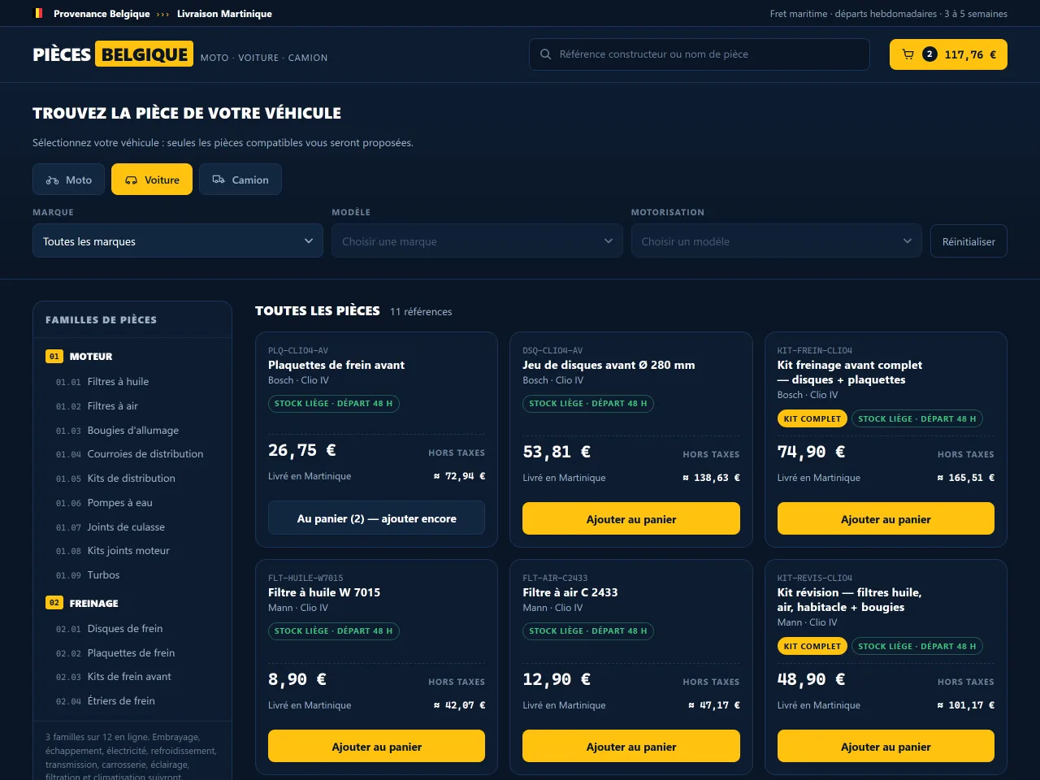Click Kit Complet badge on Kit révision card
Image resolution: width=1040 pixels, height=780 pixels.
point(812,647)
